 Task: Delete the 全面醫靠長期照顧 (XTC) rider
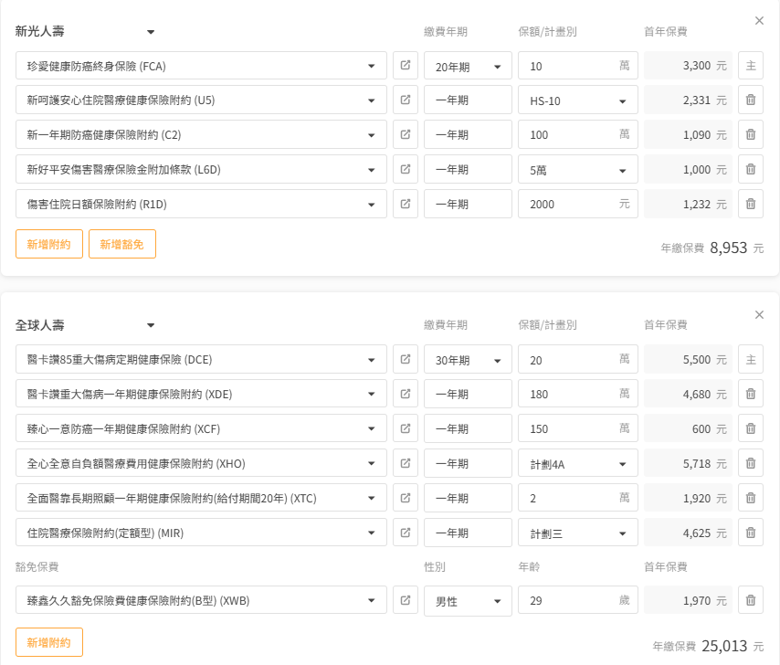point(751,498)
